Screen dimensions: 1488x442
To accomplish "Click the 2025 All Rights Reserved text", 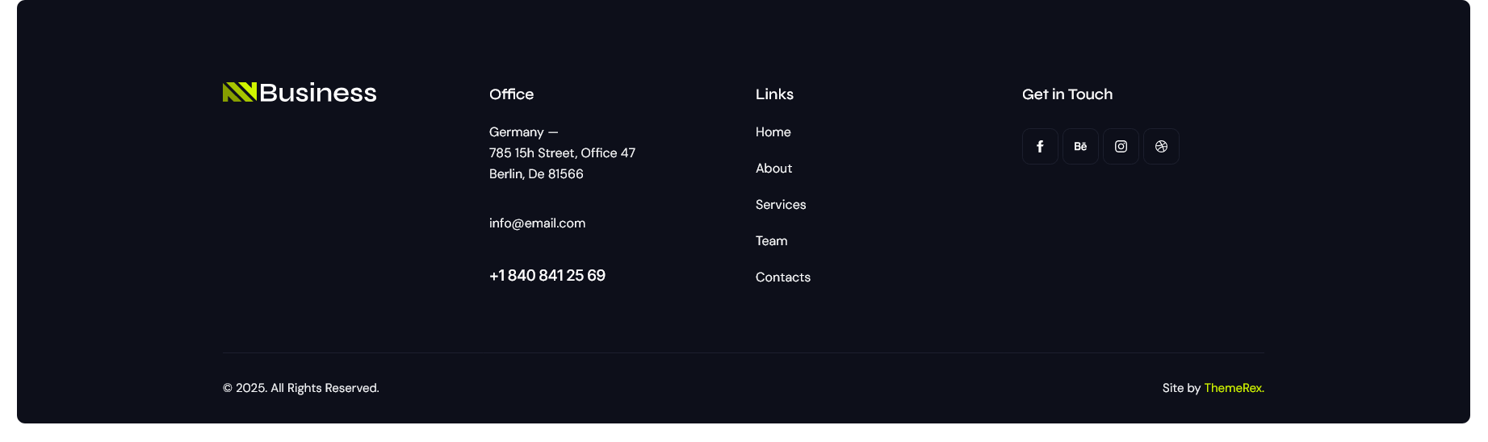I will (x=300, y=388).
